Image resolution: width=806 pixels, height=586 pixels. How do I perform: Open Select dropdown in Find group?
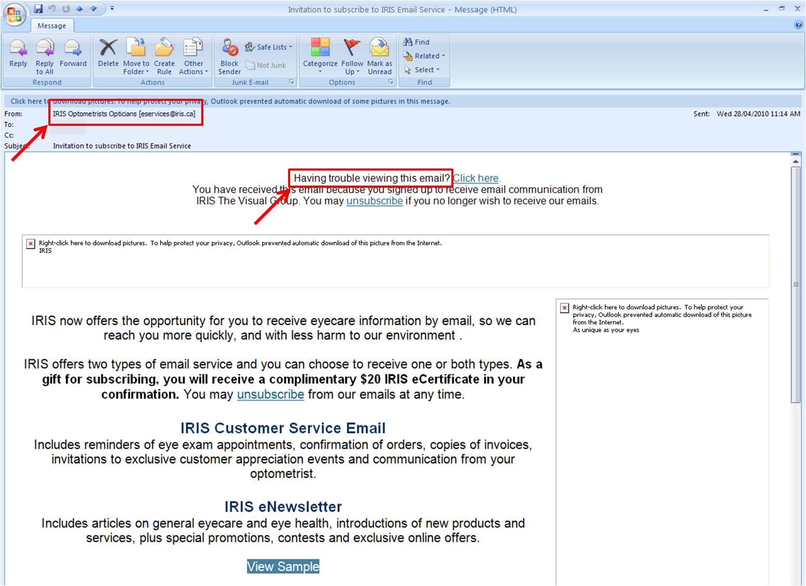(x=422, y=70)
